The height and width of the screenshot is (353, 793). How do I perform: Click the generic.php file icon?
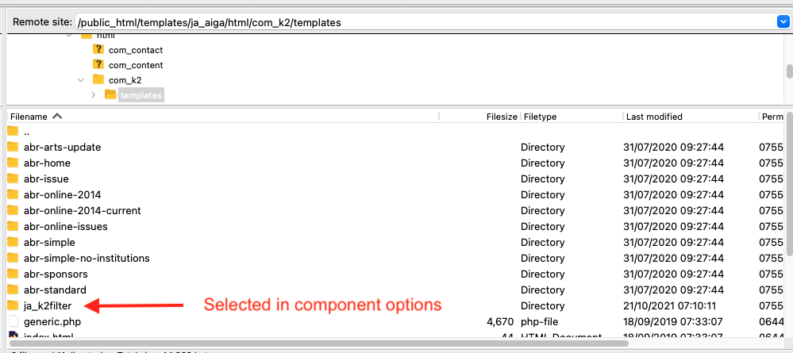(x=13, y=321)
